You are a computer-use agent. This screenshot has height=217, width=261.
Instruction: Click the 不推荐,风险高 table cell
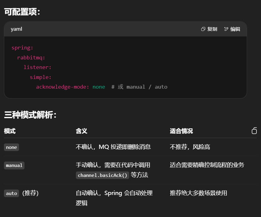click(190, 147)
